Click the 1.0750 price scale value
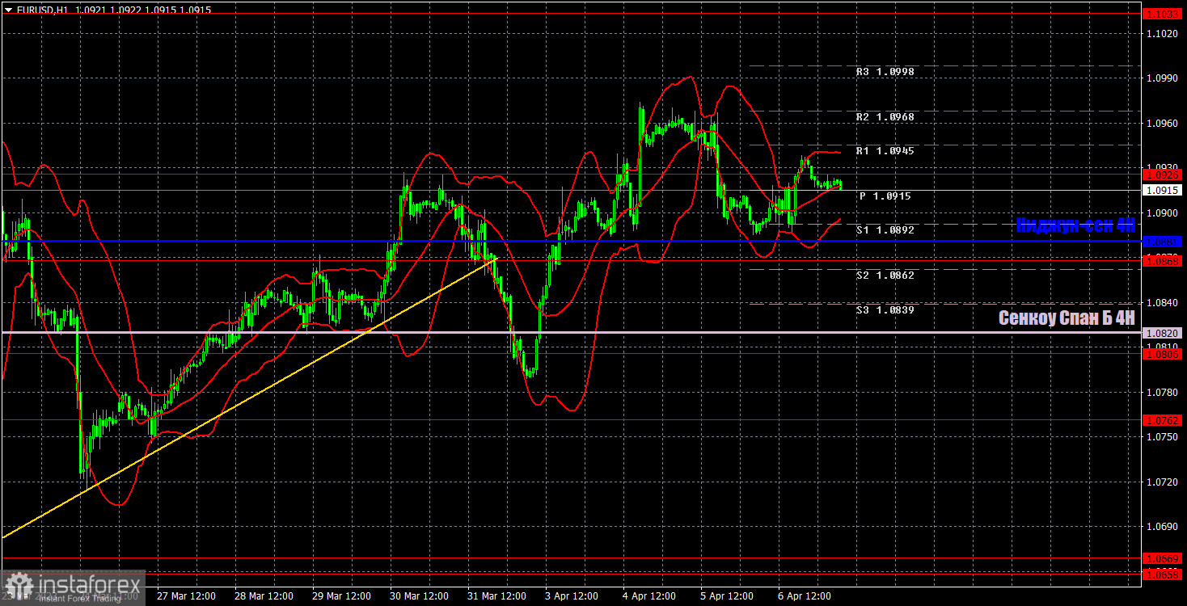The height and width of the screenshot is (606, 1187). point(1163,437)
